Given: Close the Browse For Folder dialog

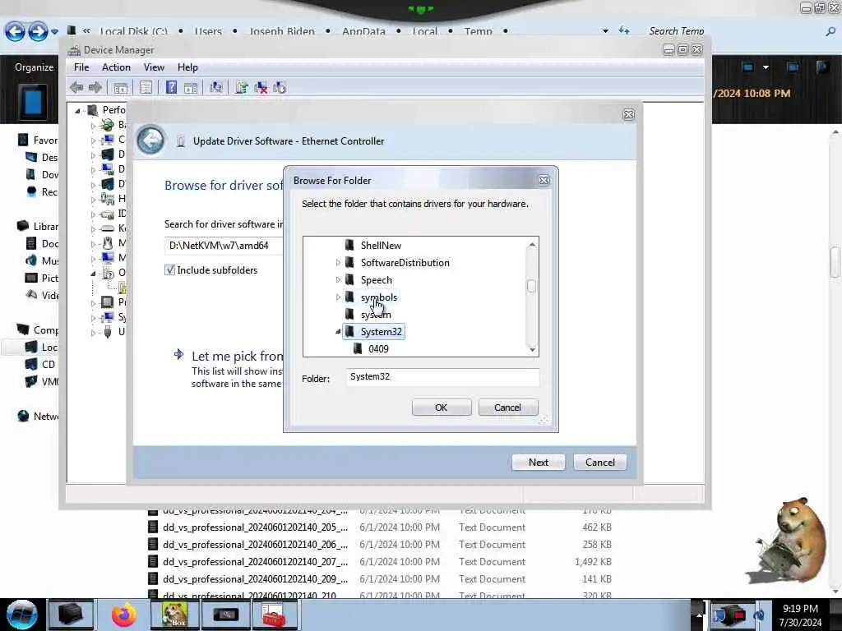Looking at the screenshot, I should pos(544,180).
